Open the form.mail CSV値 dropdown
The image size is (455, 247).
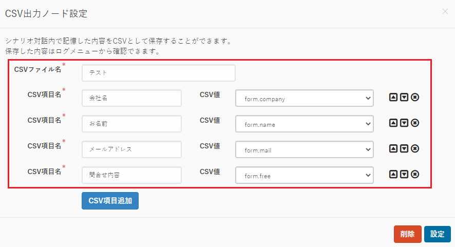point(305,149)
